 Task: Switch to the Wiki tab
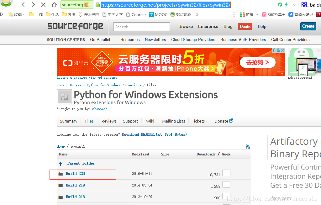pyautogui.click(x=150, y=121)
